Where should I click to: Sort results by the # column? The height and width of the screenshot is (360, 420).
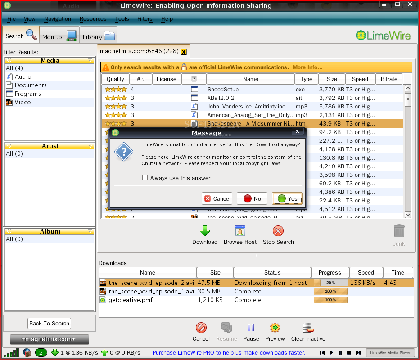click(140, 79)
